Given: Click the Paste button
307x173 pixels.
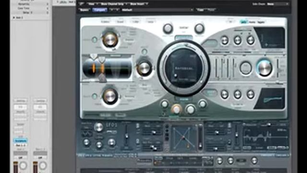Looking at the screenshot, I should coord(211,10).
